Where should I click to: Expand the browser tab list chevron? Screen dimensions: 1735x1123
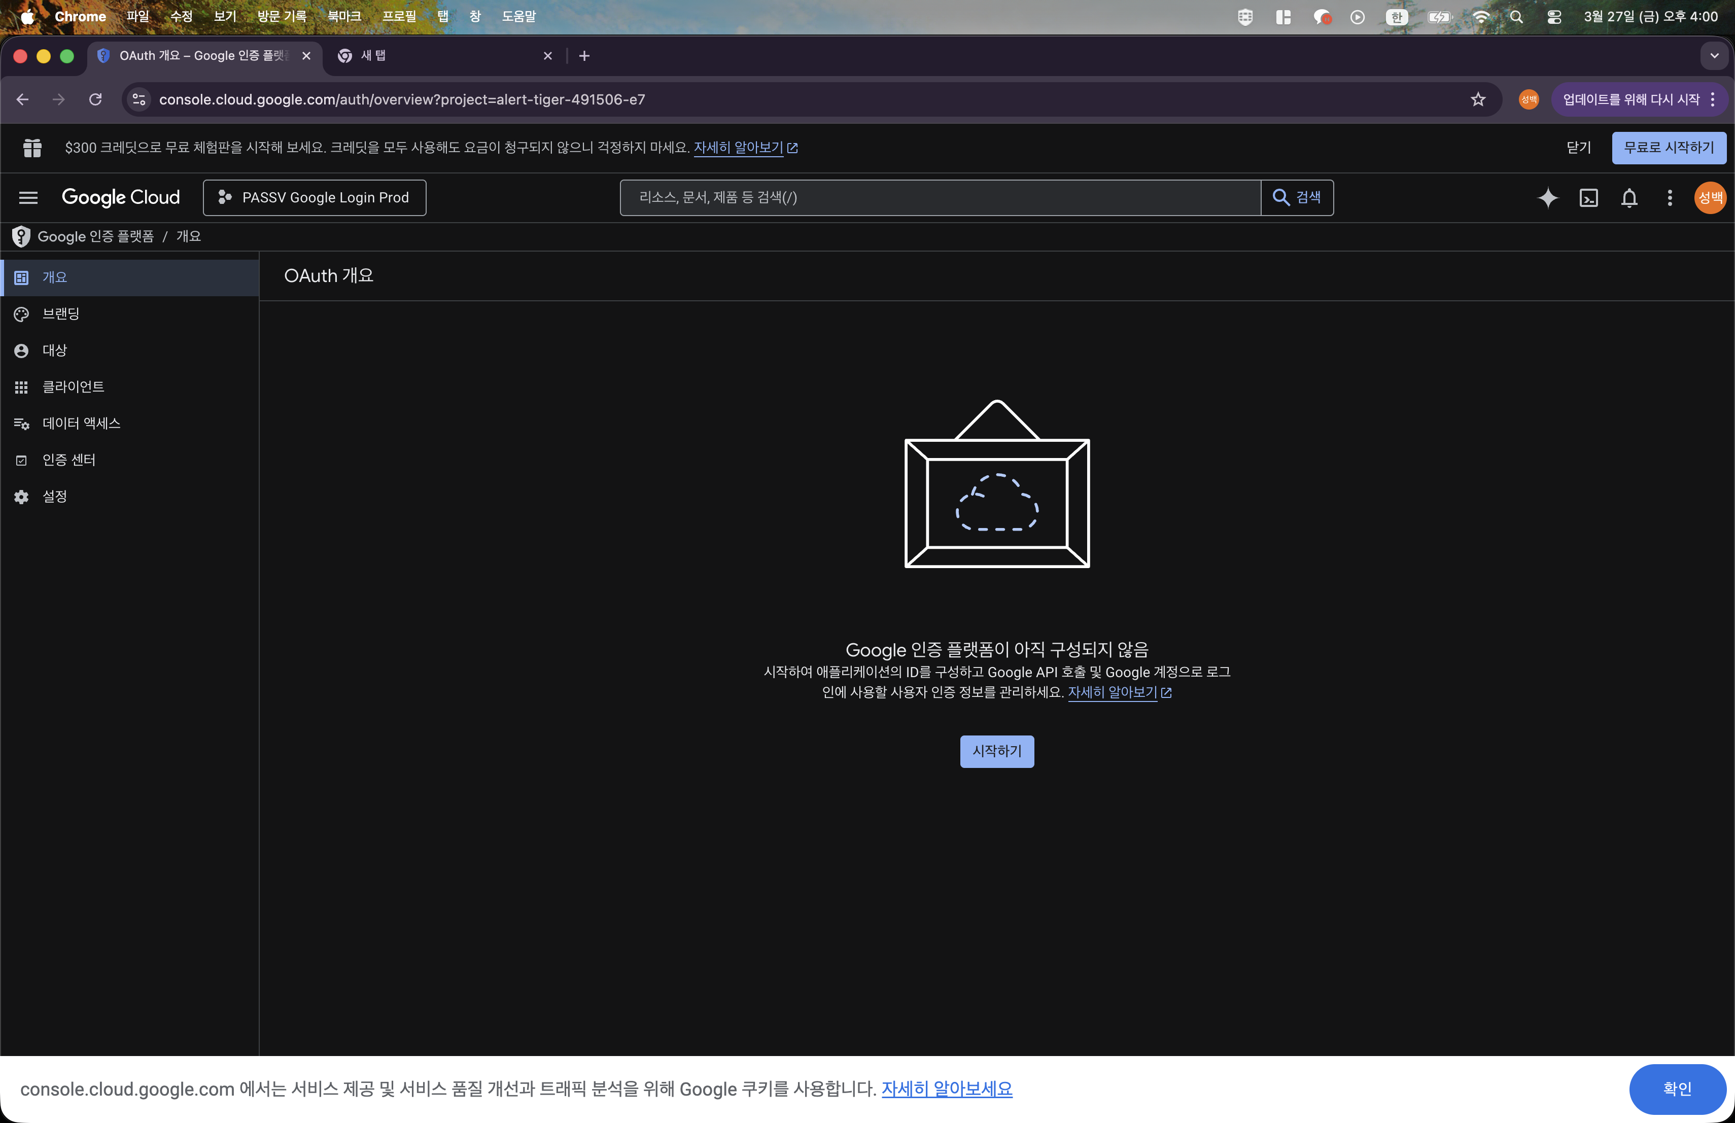pyautogui.click(x=1715, y=55)
